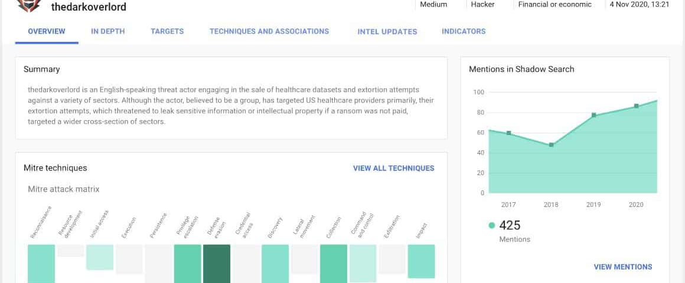Open the Indicators tab
The image size is (685, 283).
click(x=464, y=31)
